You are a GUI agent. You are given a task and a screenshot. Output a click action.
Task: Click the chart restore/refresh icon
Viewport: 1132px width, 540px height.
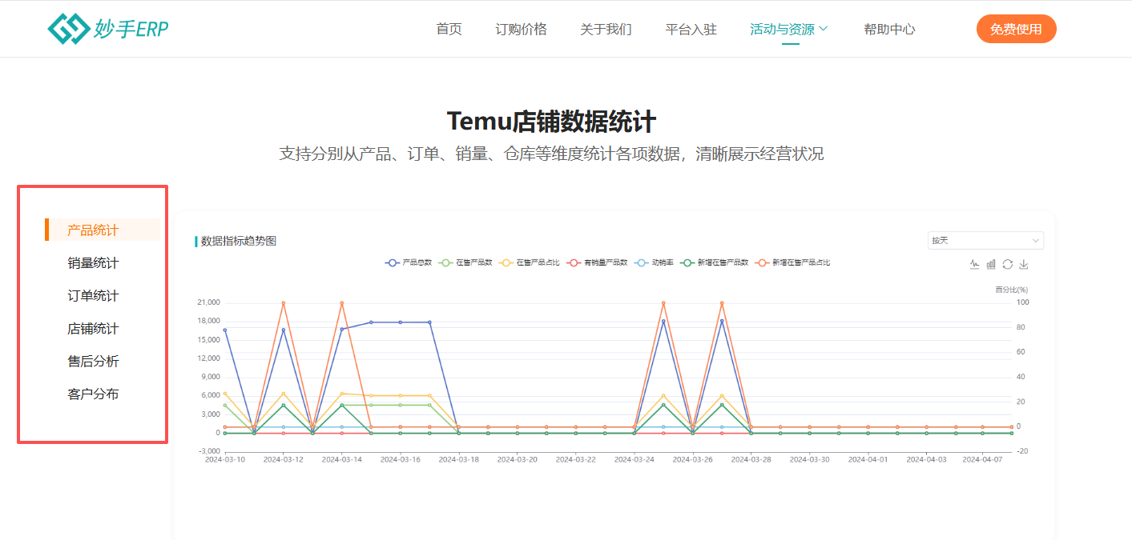click(1007, 264)
